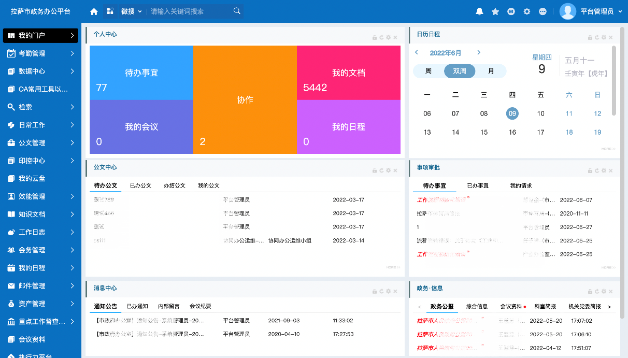
Task: Go to the home page icon
Action: (94, 11)
